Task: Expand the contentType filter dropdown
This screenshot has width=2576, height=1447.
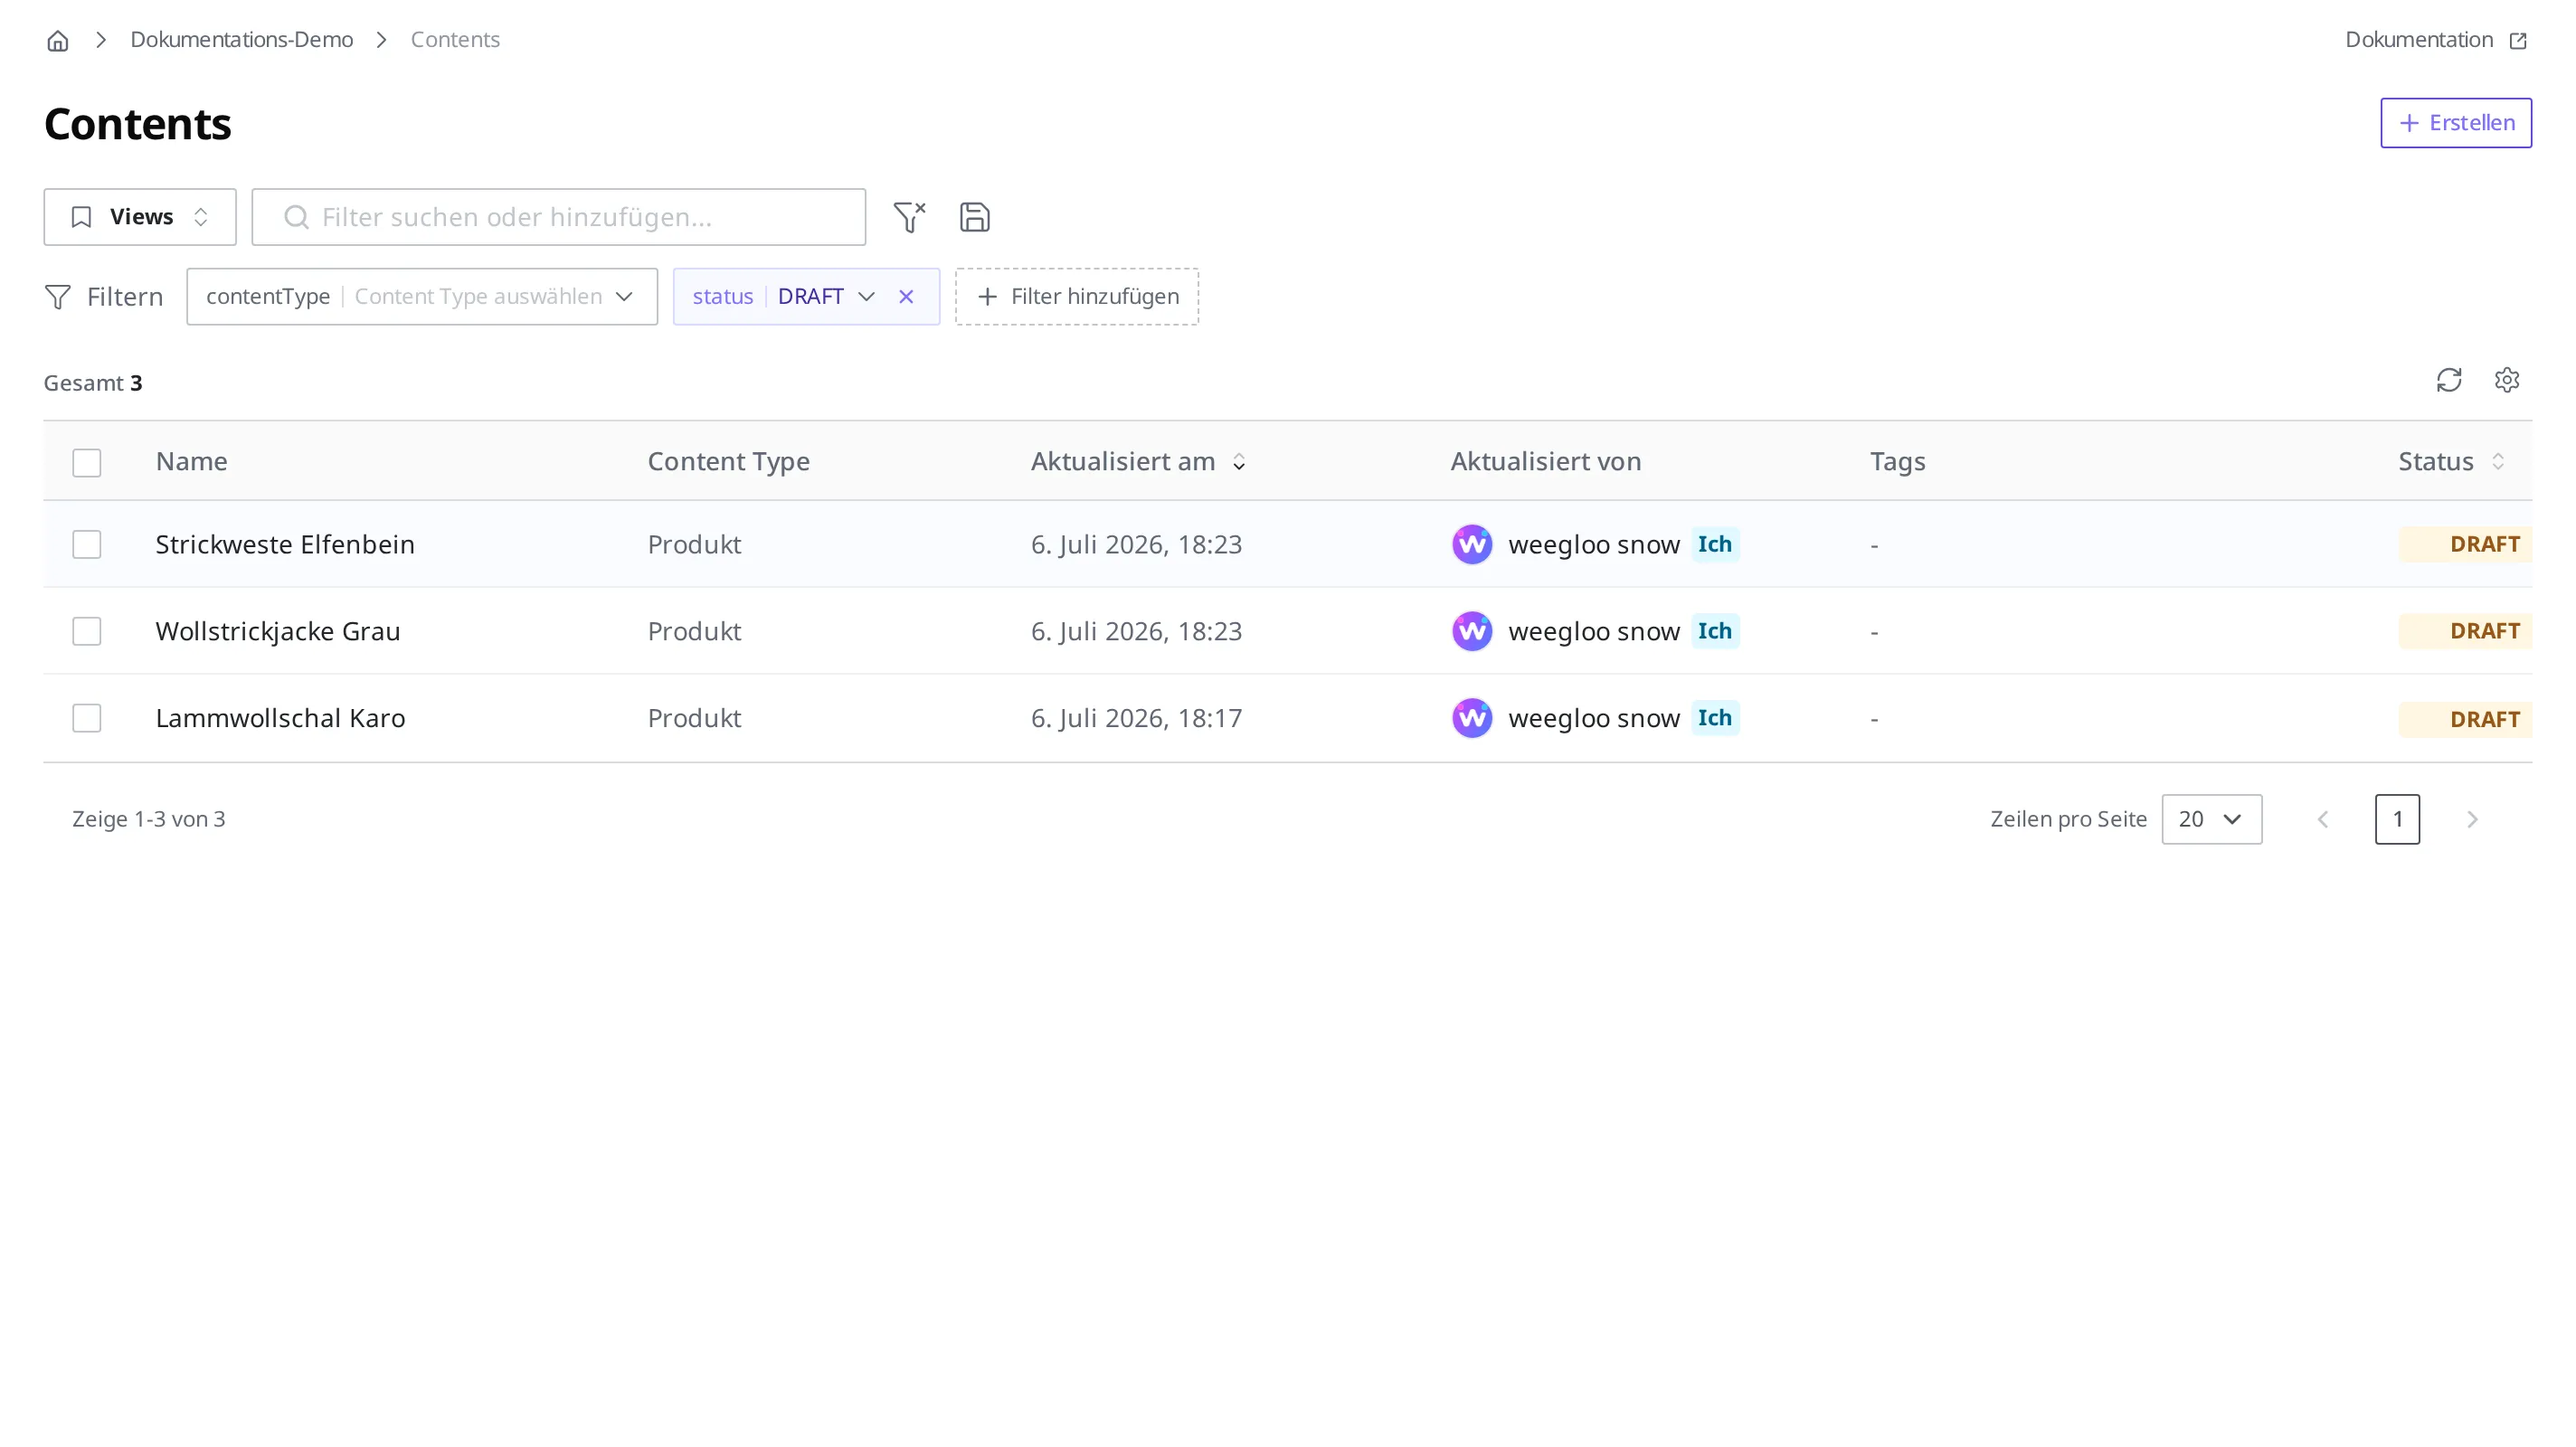Action: tap(422, 296)
